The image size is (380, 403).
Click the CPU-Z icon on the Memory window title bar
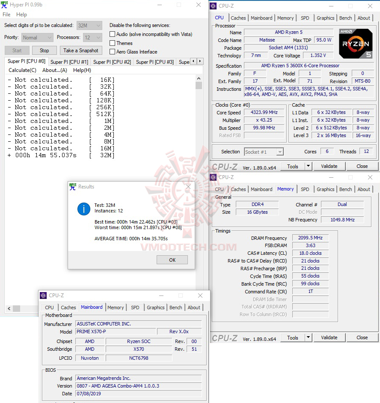(213, 177)
